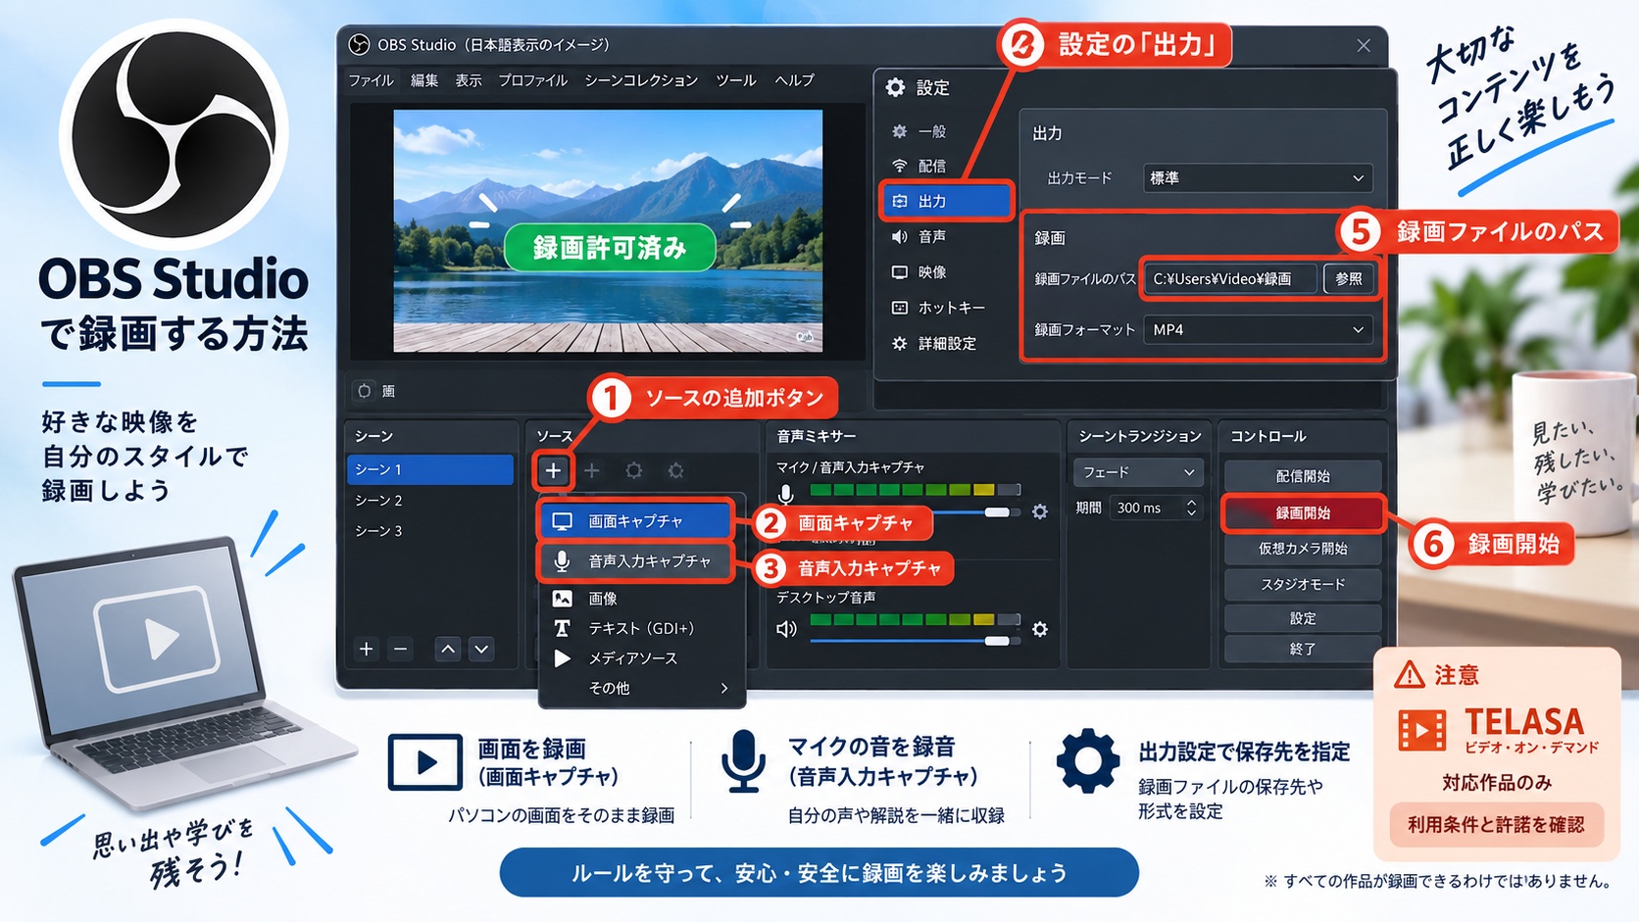Image resolution: width=1639 pixels, height=922 pixels.
Task: Open the 録画フォーマット MP4 dropdown
Action: 1258,330
